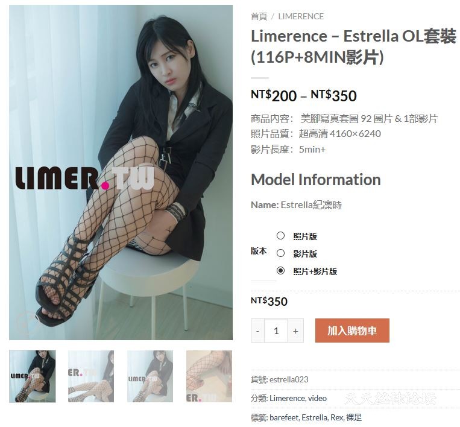
Task: Select the 影片版 radio option
Action: [280, 253]
